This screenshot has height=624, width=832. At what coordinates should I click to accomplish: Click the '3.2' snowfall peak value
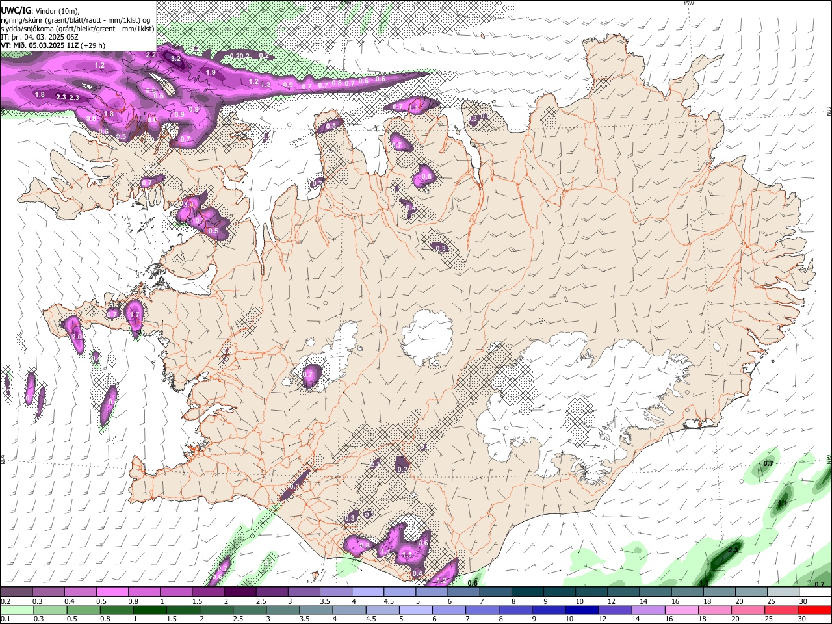pos(175,58)
